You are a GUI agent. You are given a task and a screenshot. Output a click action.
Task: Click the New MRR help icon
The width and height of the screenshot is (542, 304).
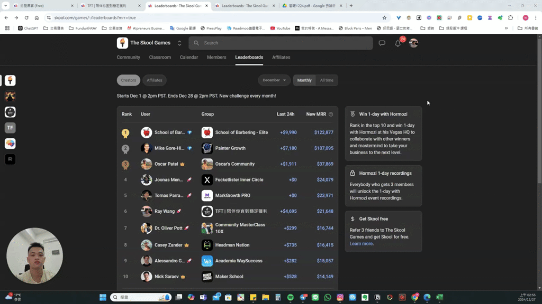[x=331, y=115]
